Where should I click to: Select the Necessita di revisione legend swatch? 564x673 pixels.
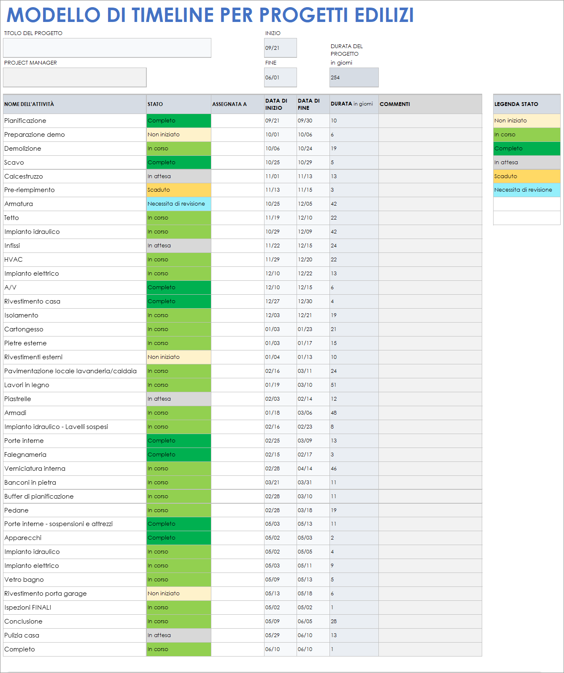click(x=527, y=190)
